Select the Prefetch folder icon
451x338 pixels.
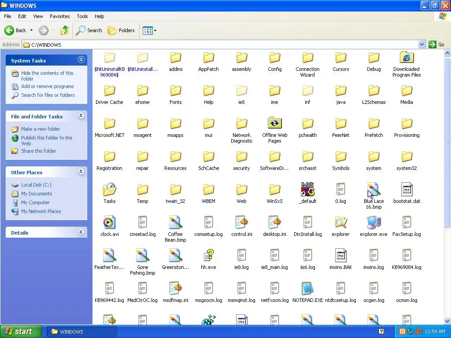pos(373,124)
